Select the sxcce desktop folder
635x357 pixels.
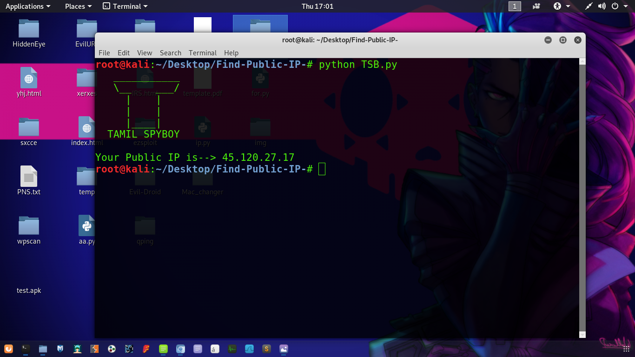(x=29, y=132)
